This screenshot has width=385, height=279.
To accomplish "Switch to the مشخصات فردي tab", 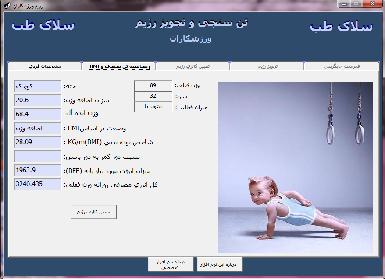I will point(45,66).
